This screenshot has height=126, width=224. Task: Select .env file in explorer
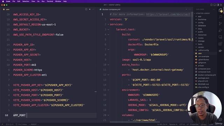tap(200, 53)
